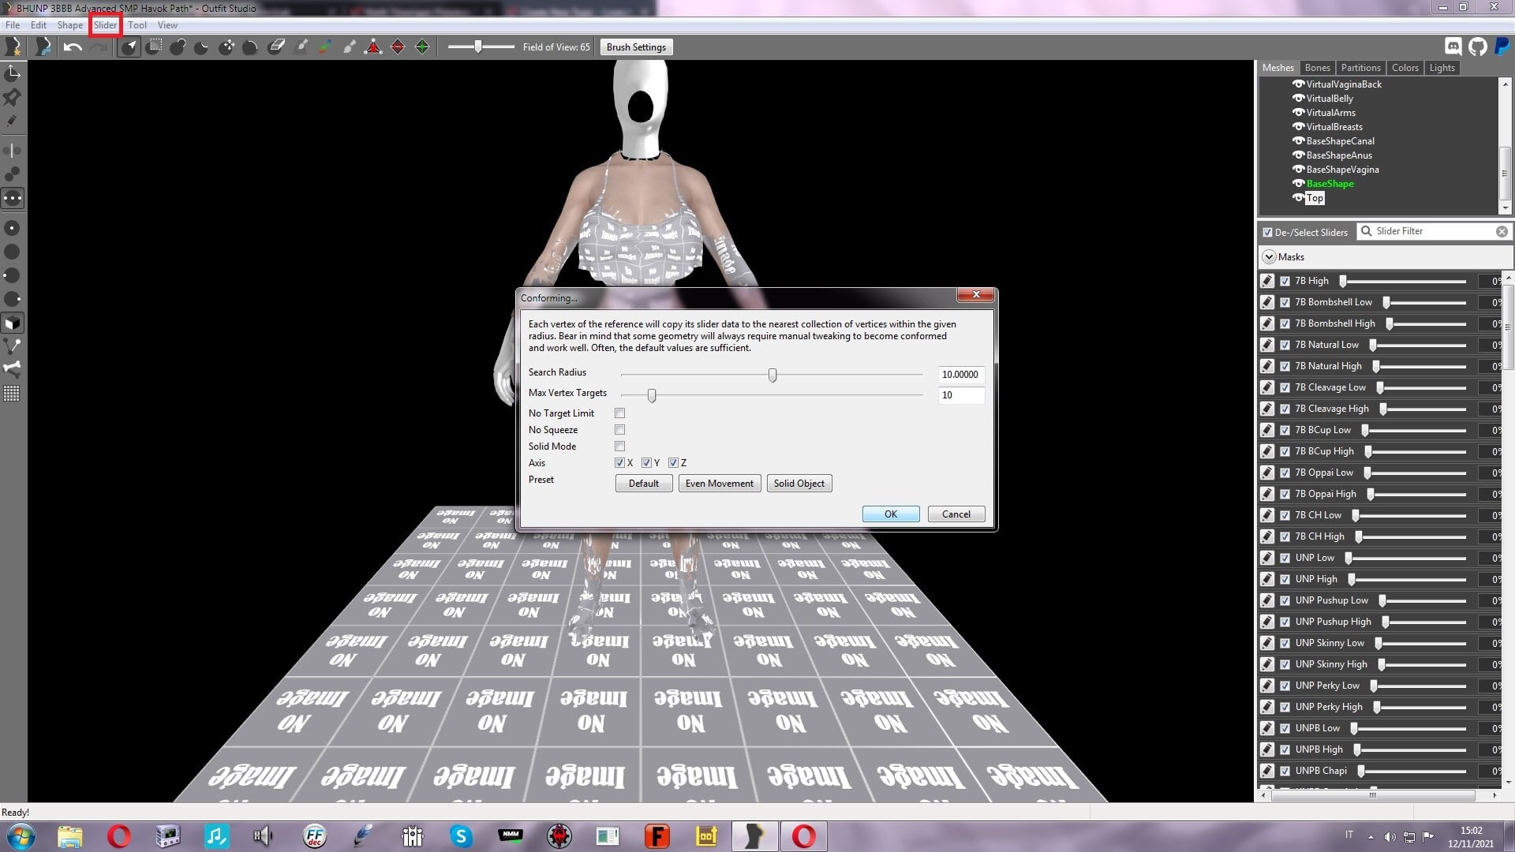Image resolution: width=1515 pixels, height=852 pixels.
Task: Click the New Project toolbar icon
Action: (13, 47)
